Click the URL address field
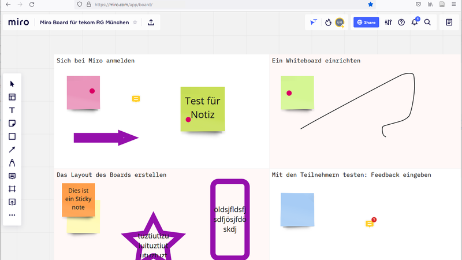Image resolution: width=462 pixels, height=260 pixels. click(x=225, y=5)
